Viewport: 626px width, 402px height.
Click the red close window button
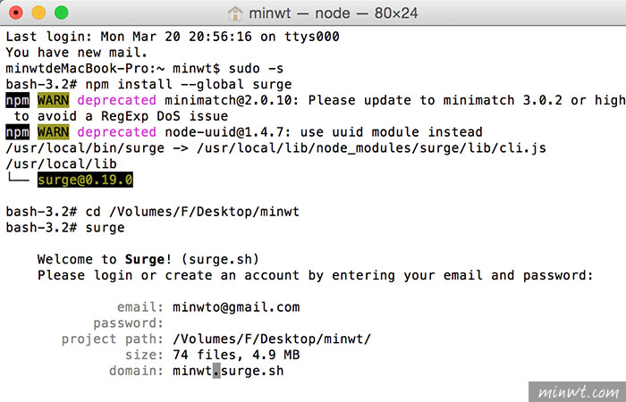[x=15, y=13]
